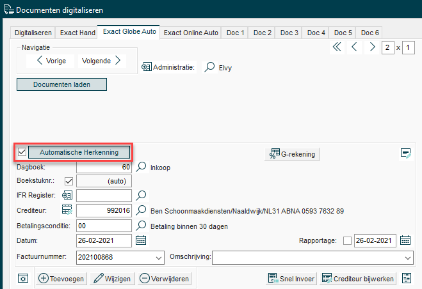Uncheck the Boekstuknr. auto checkbox
This screenshot has height=289, width=422.
pos(69,181)
